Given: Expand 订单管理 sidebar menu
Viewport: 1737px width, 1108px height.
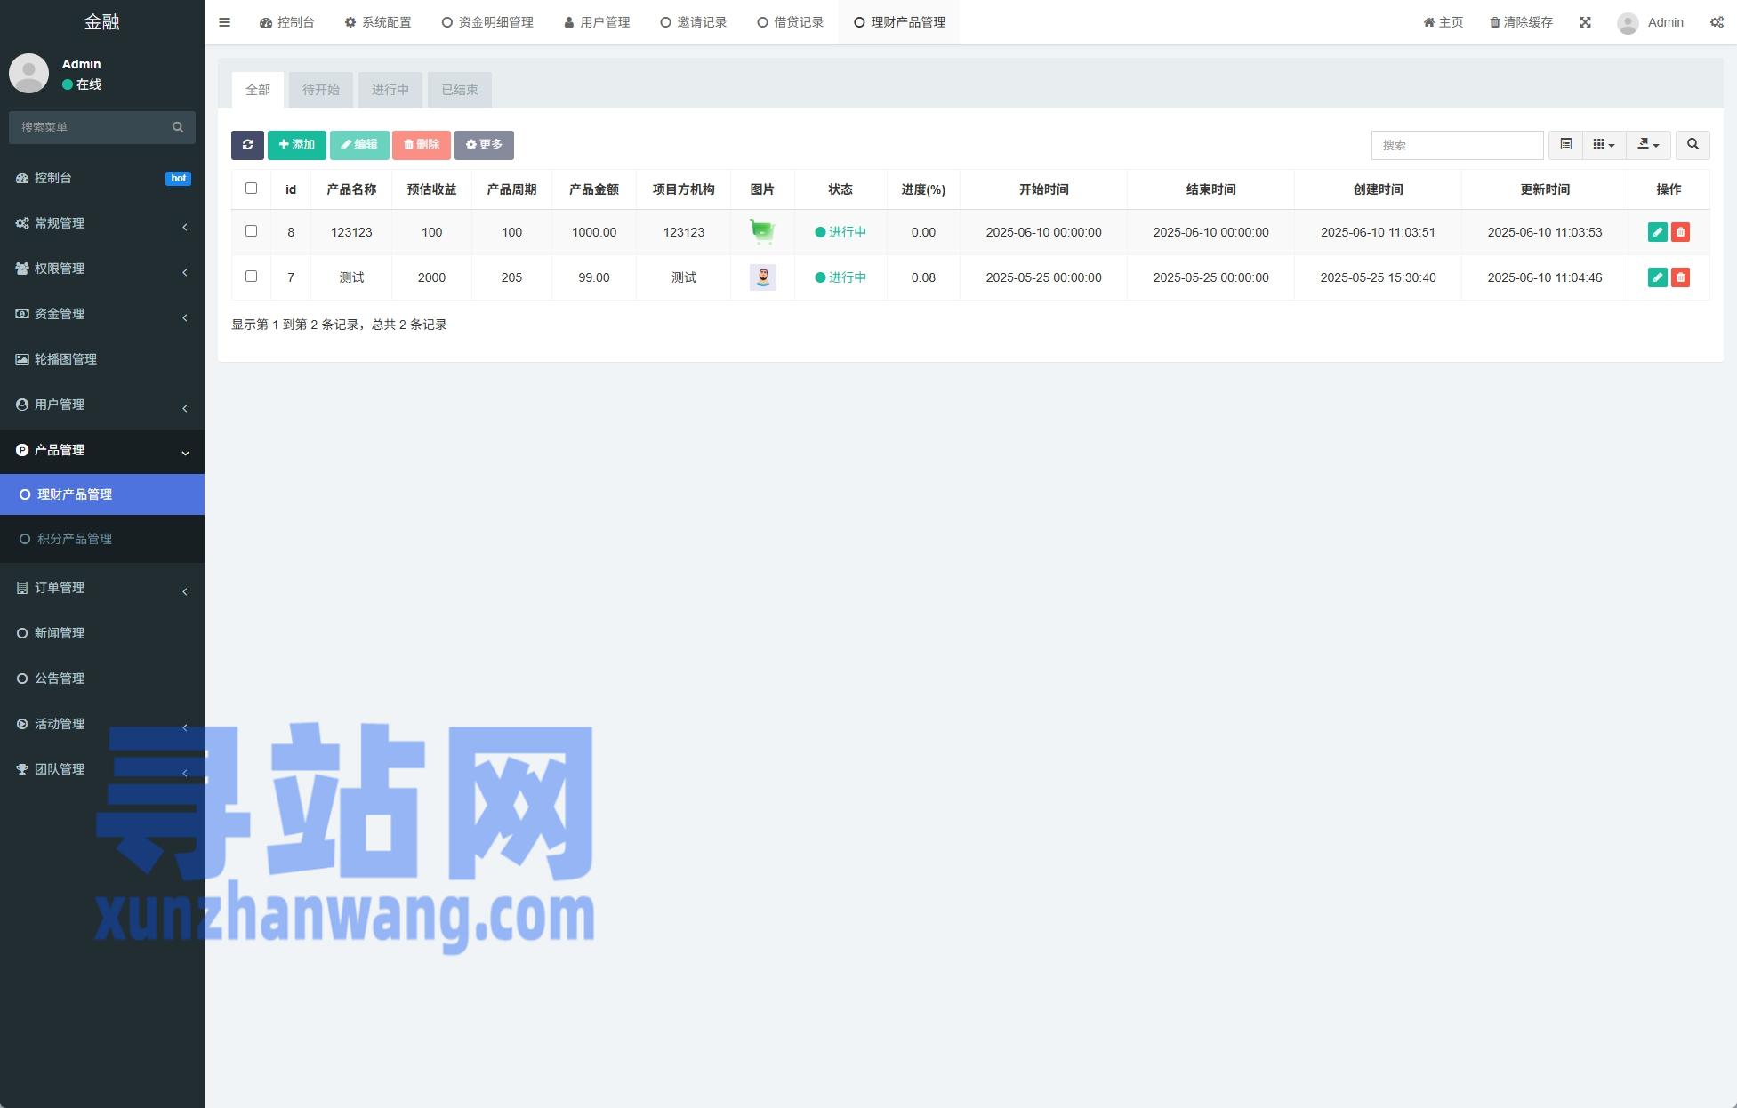Looking at the screenshot, I should [102, 588].
